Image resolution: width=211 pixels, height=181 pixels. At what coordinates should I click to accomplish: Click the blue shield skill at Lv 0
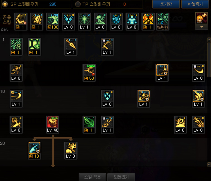coord(107,99)
